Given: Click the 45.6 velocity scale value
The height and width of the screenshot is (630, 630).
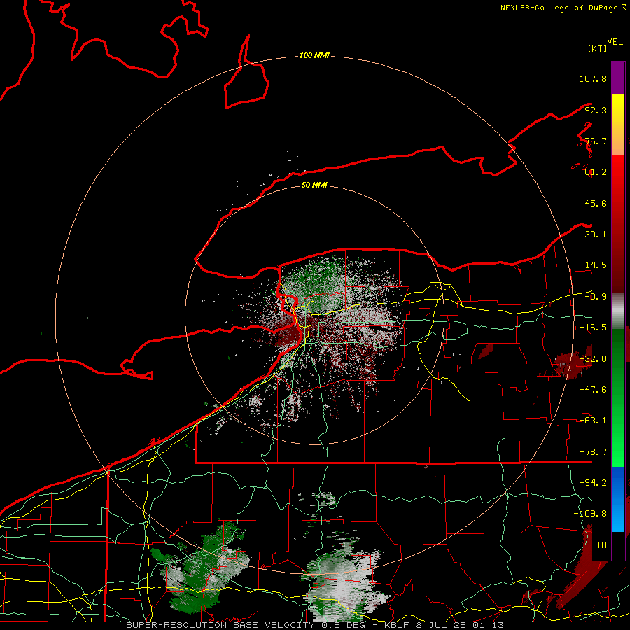Looking at the screenshot, I should pyautogui.click(x=596, y=203).
